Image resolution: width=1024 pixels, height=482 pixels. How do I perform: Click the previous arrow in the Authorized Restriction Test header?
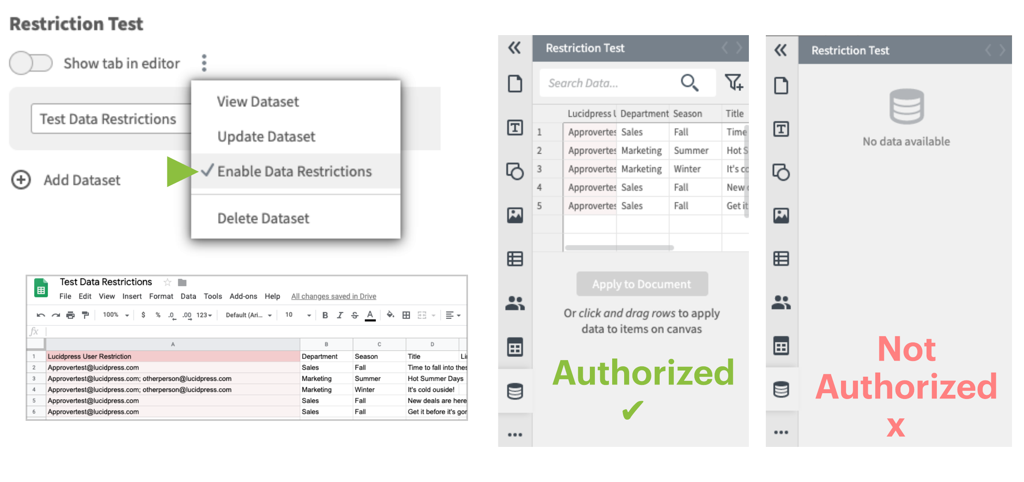(725, 48)
